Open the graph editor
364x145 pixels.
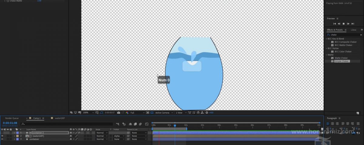[147, 124]
